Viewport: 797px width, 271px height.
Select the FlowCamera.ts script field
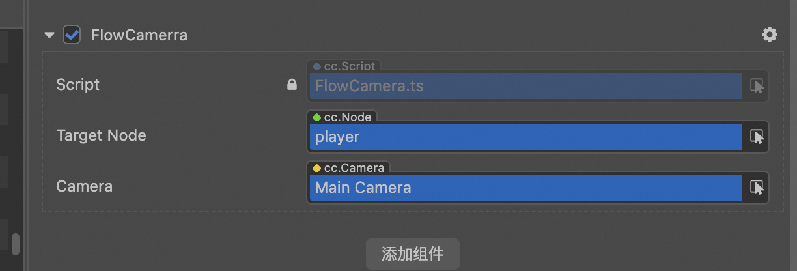pos(525,86)
